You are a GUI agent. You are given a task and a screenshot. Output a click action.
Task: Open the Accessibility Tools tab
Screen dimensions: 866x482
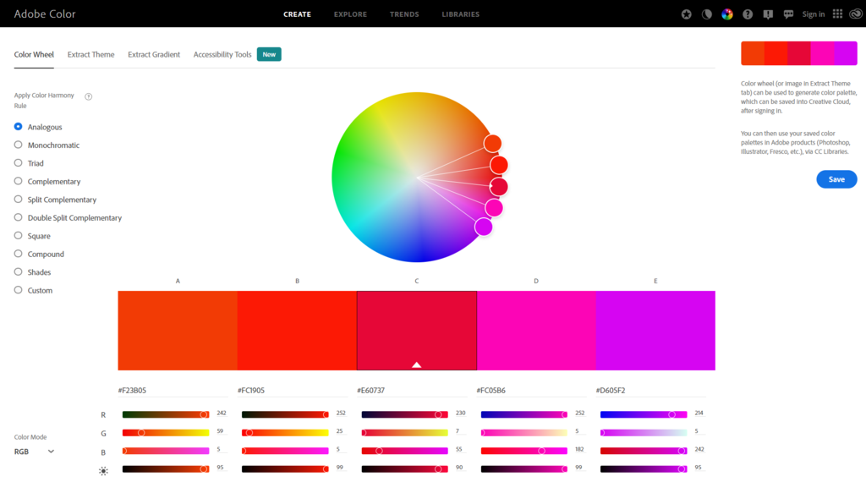(x=222, y=55)
